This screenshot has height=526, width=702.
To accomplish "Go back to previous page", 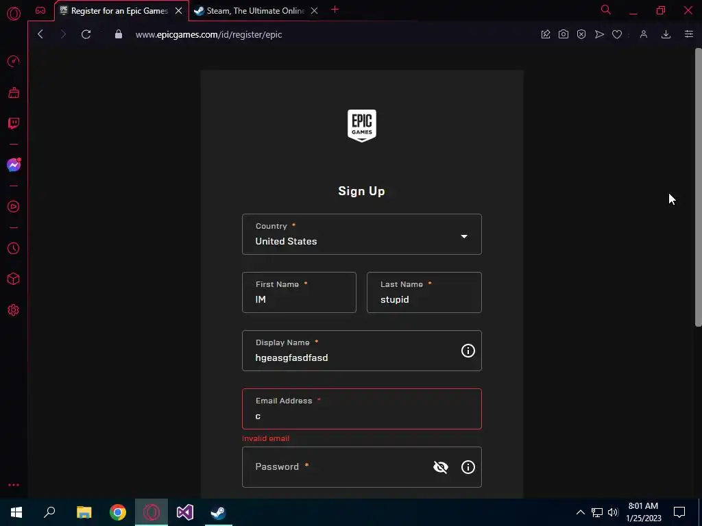I will (x=40, y=34).
